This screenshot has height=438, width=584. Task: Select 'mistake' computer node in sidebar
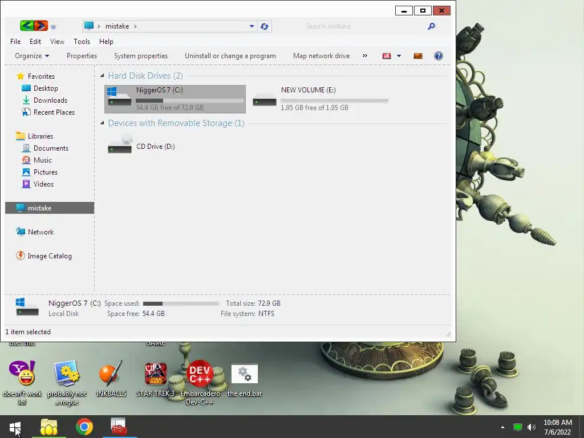pos(50,208)
